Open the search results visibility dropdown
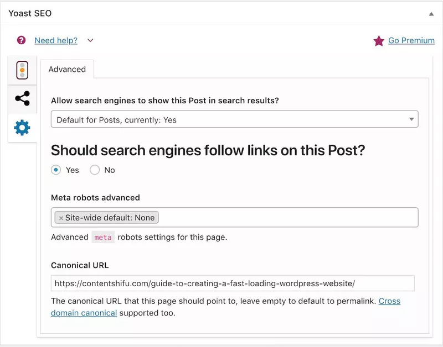The height and width of the screenshot is (347, 443). pyautogui.click(x=234, y=119)
